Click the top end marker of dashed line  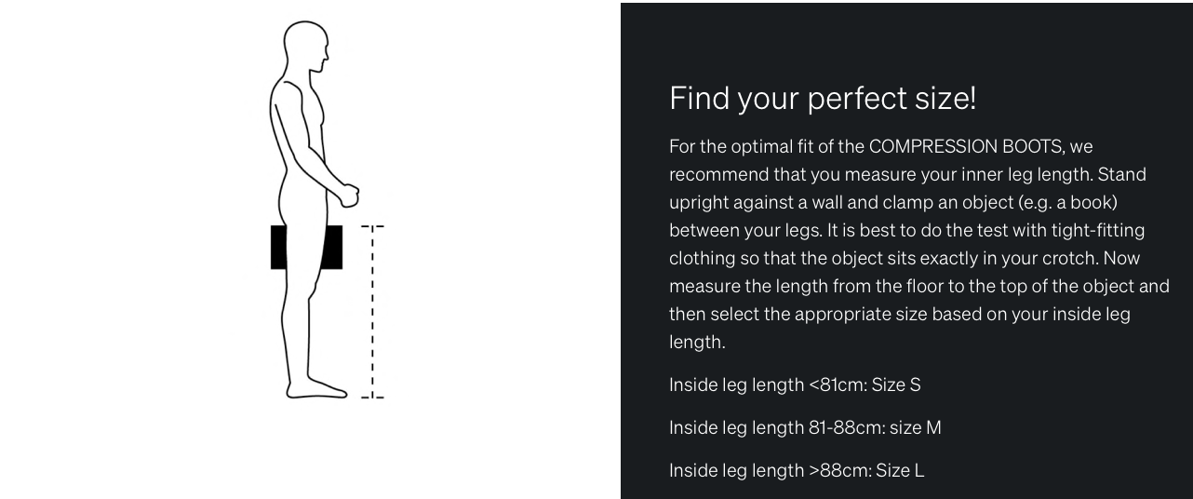click(372, 226)
